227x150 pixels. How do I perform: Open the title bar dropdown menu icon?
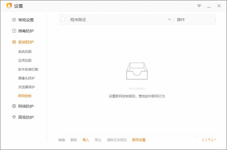coord(199,6)
